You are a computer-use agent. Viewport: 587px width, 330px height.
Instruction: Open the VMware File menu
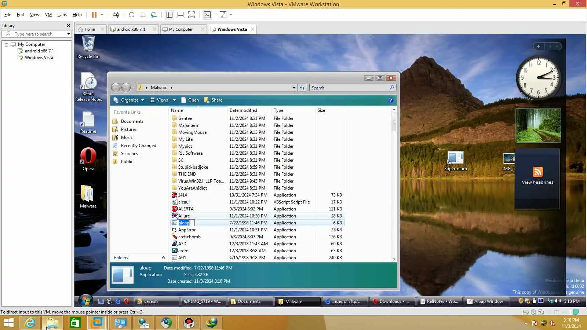pos(8,15)
